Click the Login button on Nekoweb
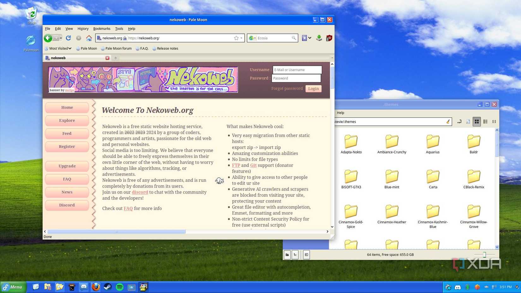 [x=313, y=89]
